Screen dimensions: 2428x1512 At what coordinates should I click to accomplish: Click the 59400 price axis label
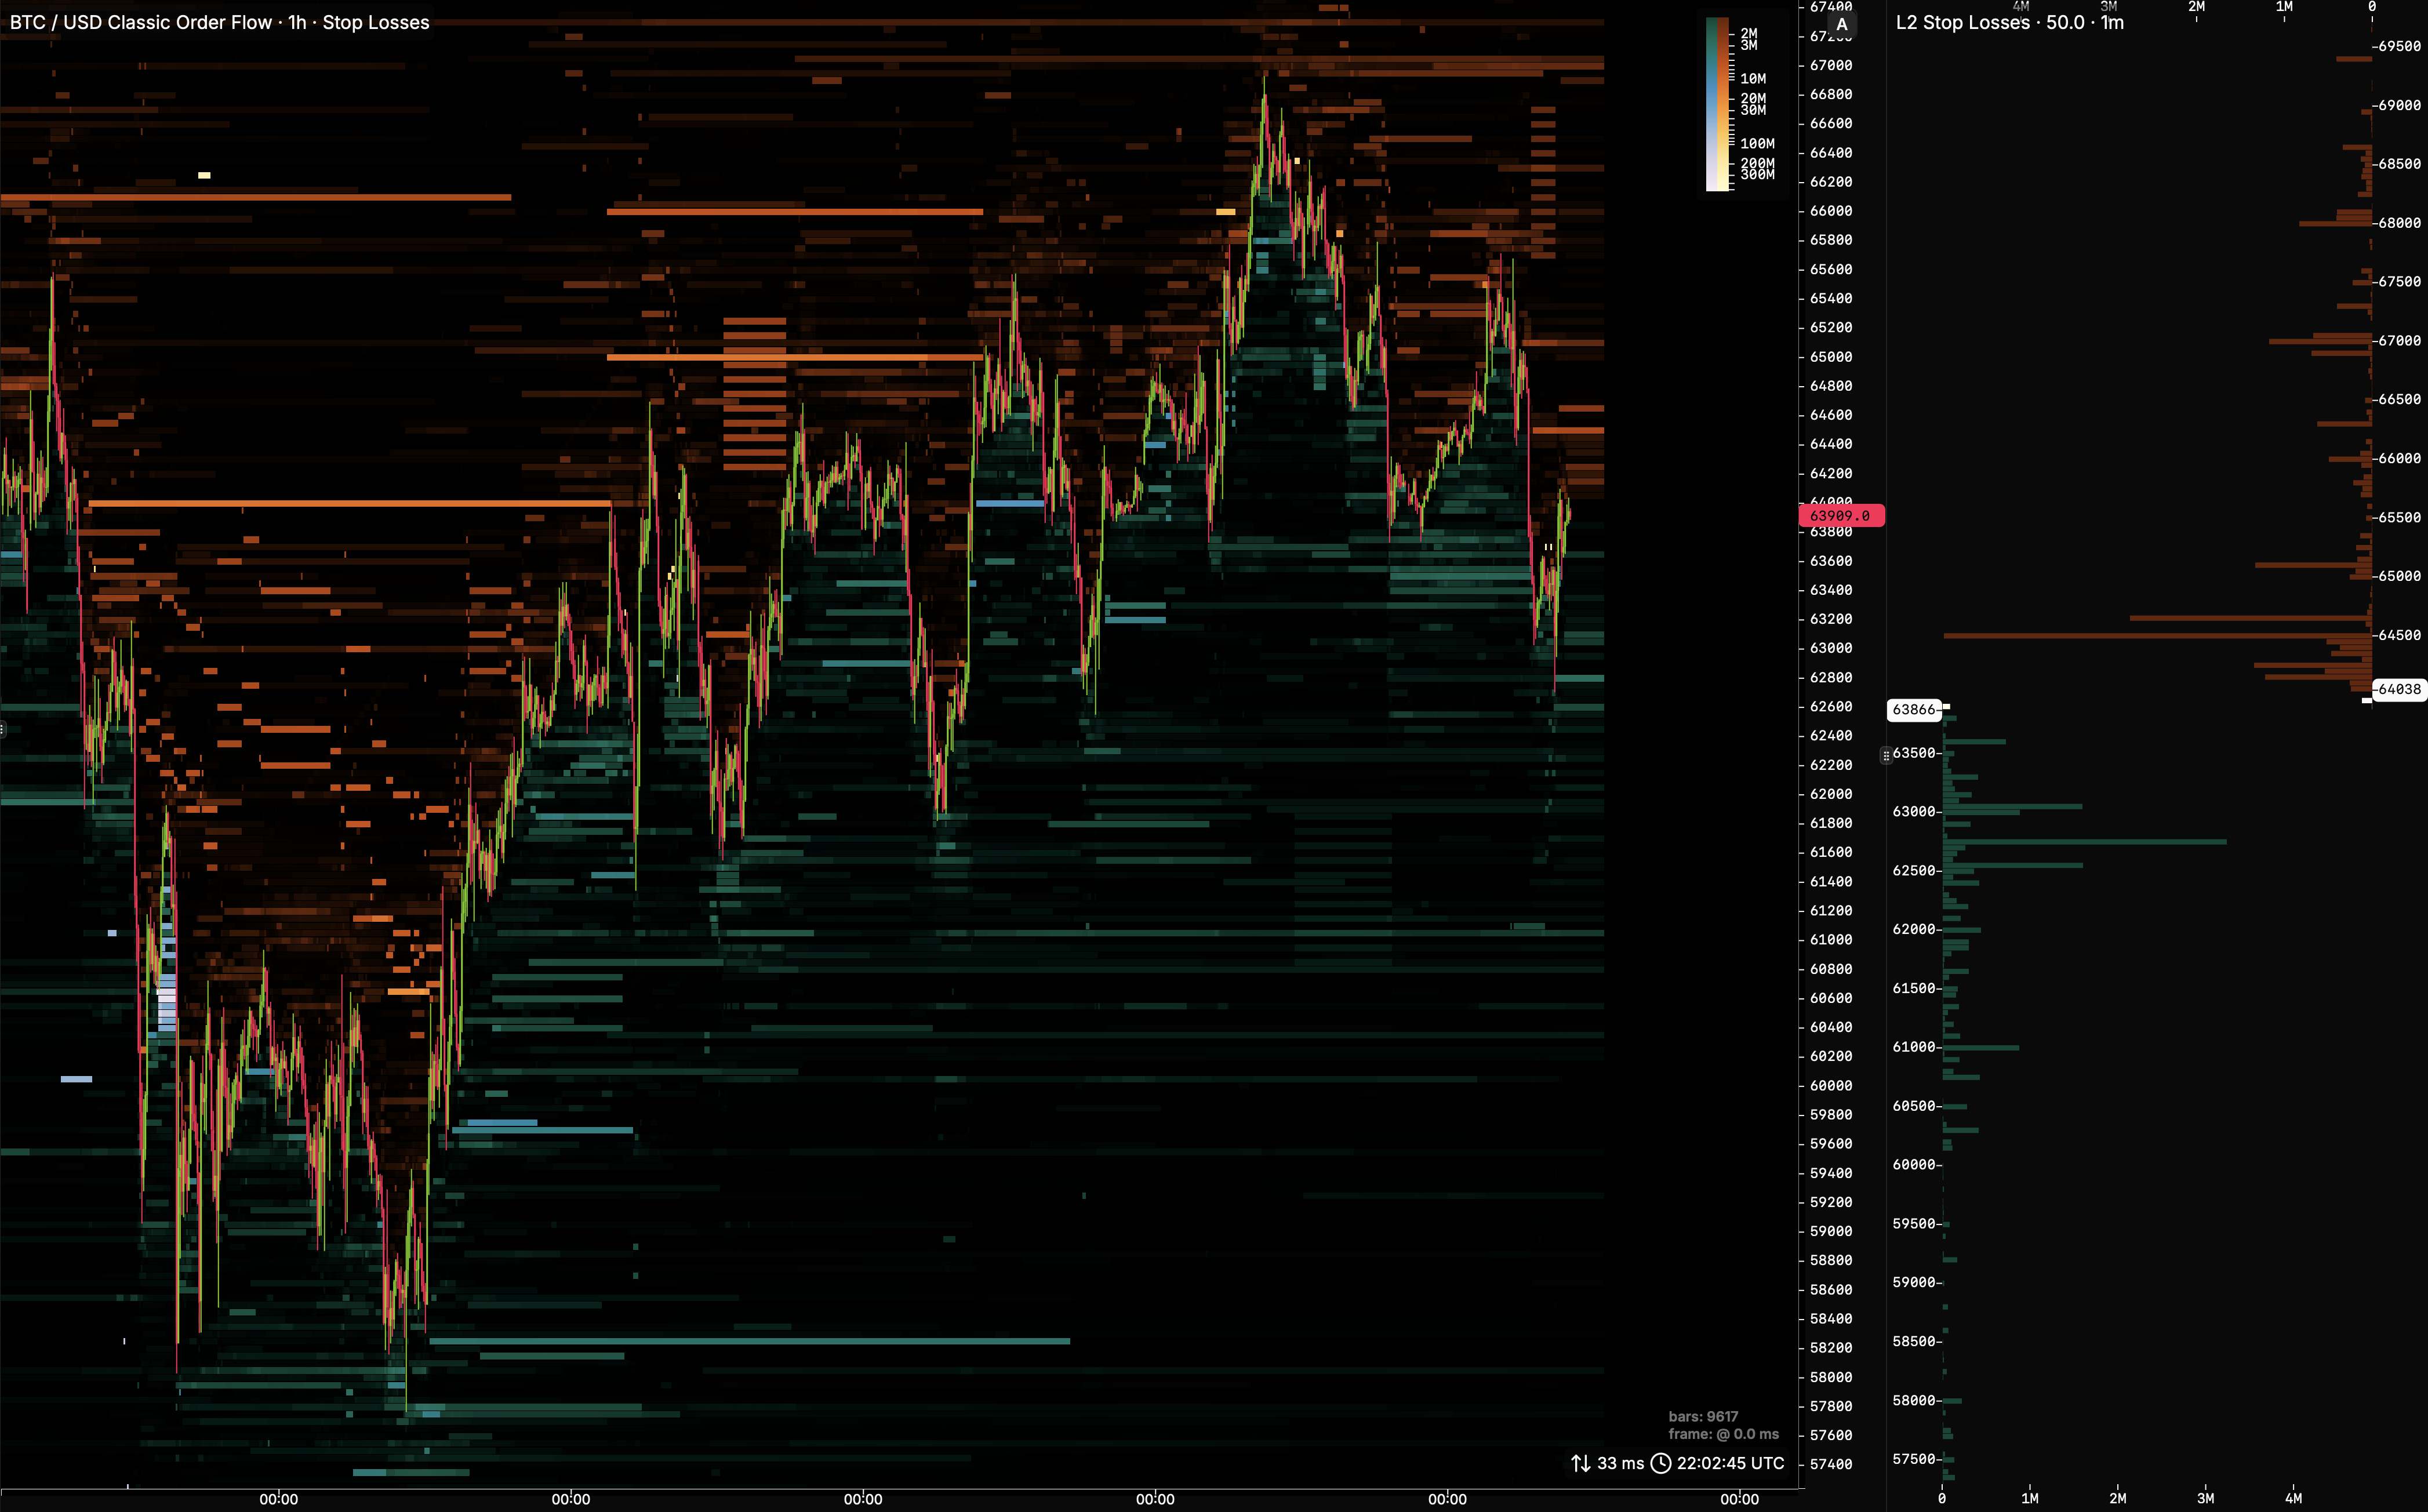[x=1831, y=1173]
